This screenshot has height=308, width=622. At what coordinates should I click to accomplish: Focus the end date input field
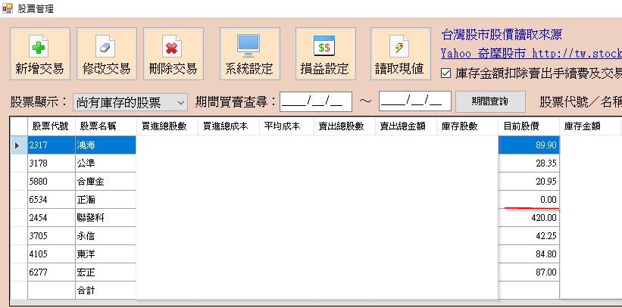(415, 101)
